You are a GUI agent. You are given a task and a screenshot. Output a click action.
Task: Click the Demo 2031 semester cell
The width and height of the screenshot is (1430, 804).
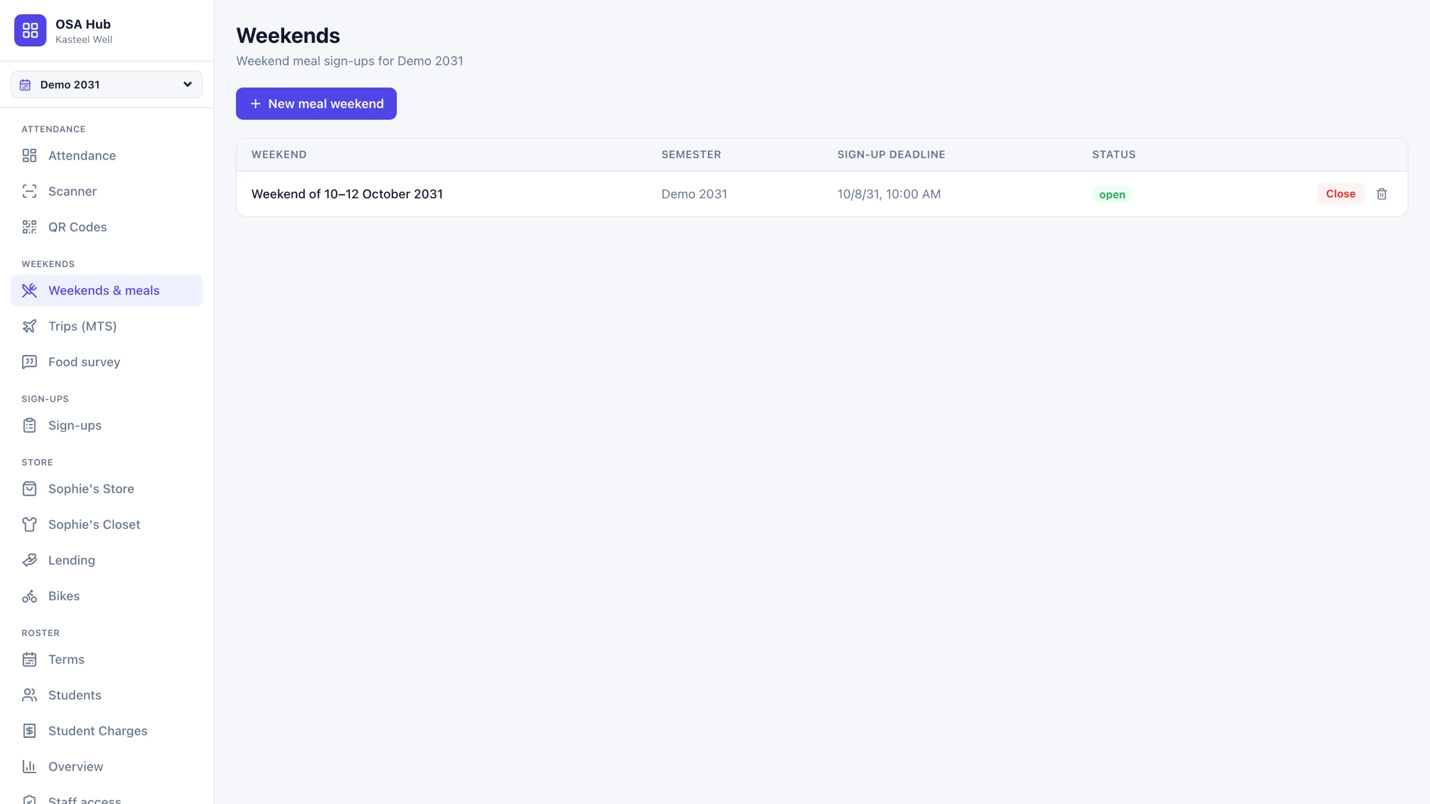[x=694, y=194]
